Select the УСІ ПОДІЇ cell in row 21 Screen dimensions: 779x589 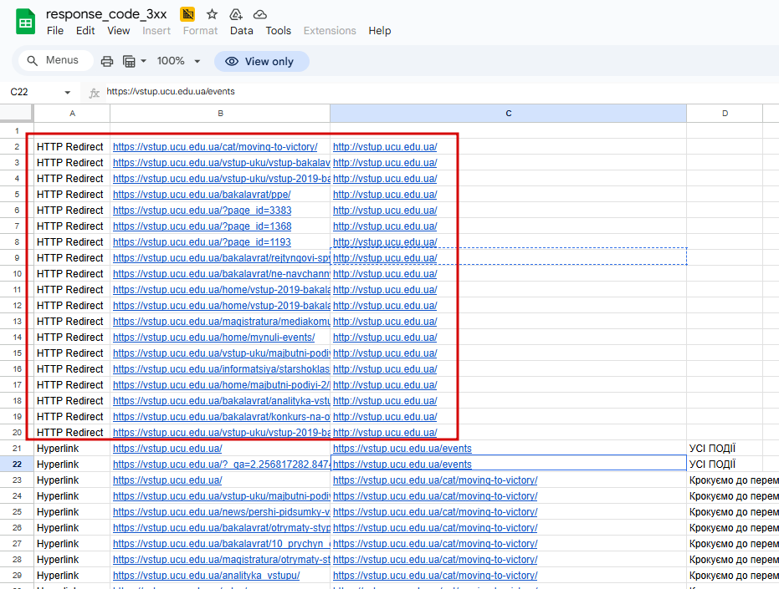click(725, 449)
